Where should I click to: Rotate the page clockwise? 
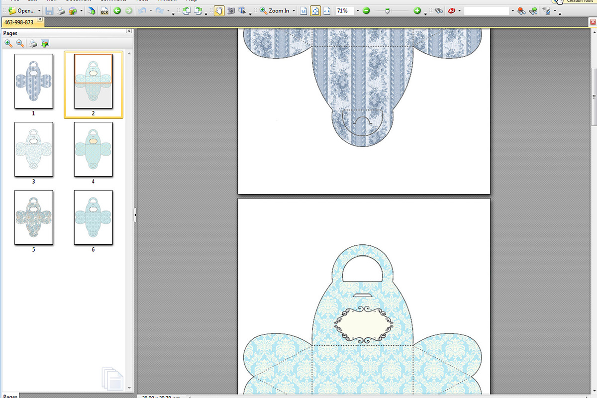[x=198, y=10]
